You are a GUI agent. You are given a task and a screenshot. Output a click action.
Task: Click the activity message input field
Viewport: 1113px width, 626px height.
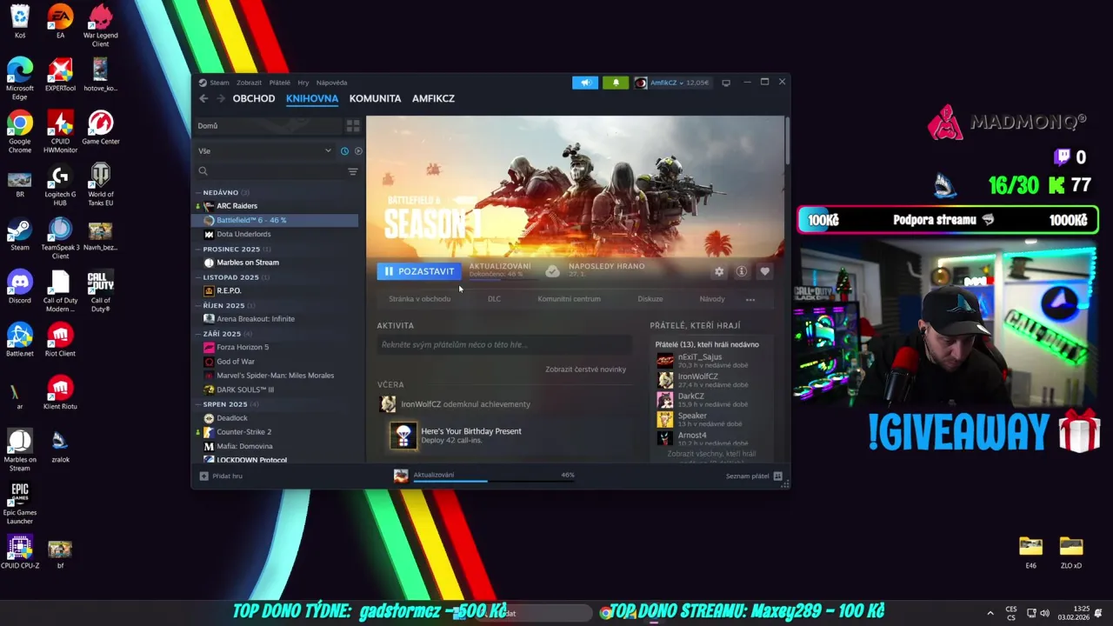pyautogui.click(x=504, y=345)
